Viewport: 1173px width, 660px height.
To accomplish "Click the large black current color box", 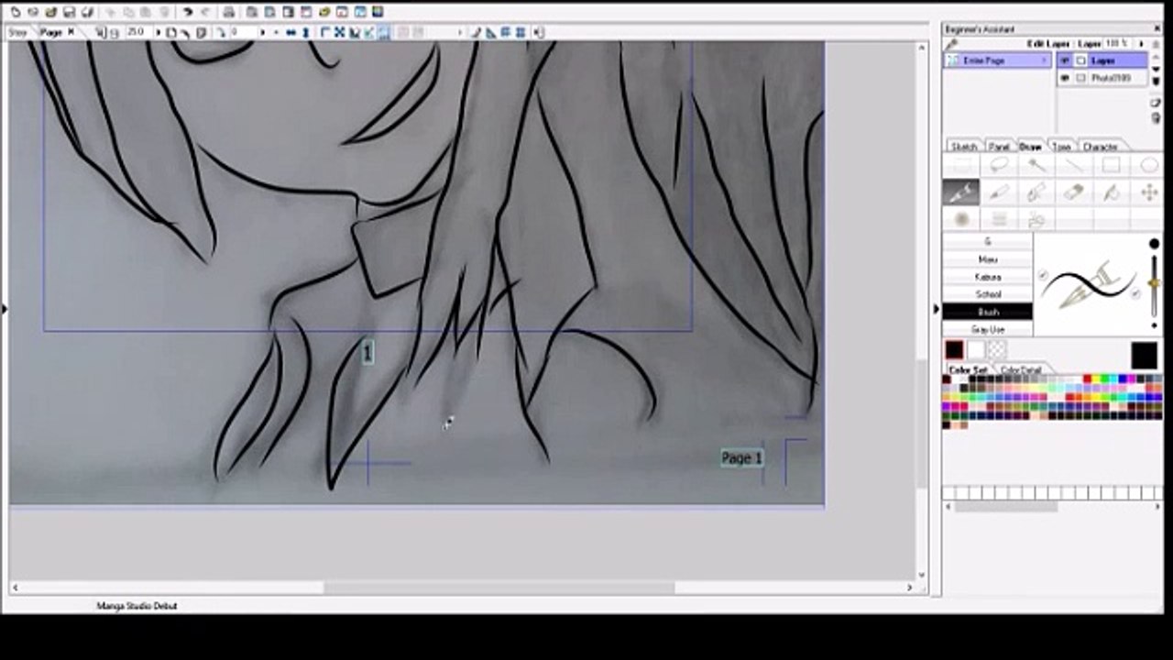I will click(1144, 356).
